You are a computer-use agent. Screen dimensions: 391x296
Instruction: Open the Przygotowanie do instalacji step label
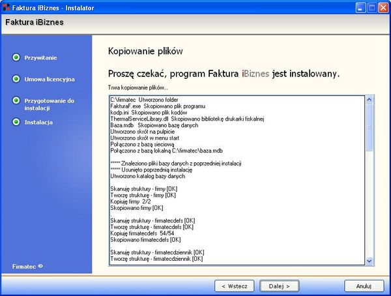49,104
